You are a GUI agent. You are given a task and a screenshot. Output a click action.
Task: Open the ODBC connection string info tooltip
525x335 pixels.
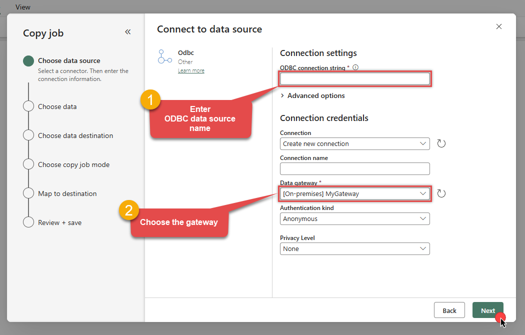coord(355,67)
